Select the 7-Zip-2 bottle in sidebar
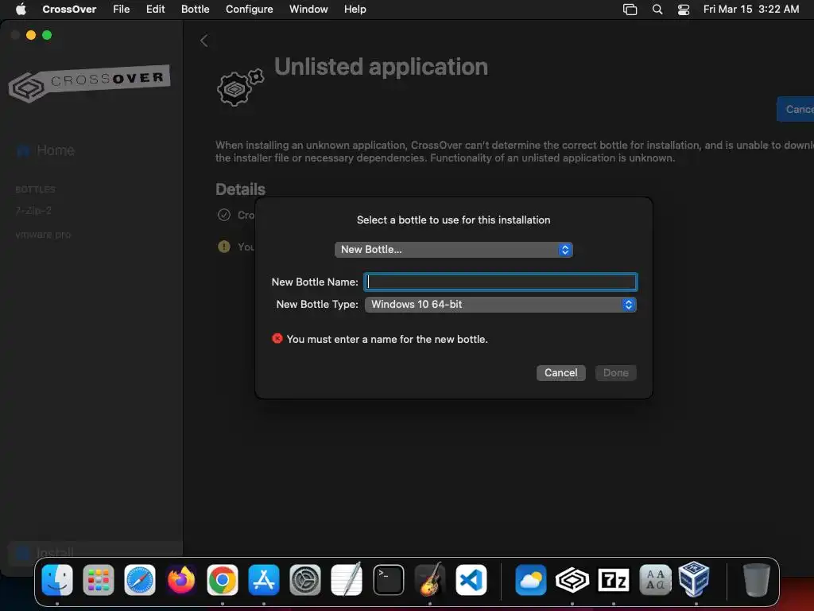The height and width of the screenshot is (611, 814). point(33,210)
